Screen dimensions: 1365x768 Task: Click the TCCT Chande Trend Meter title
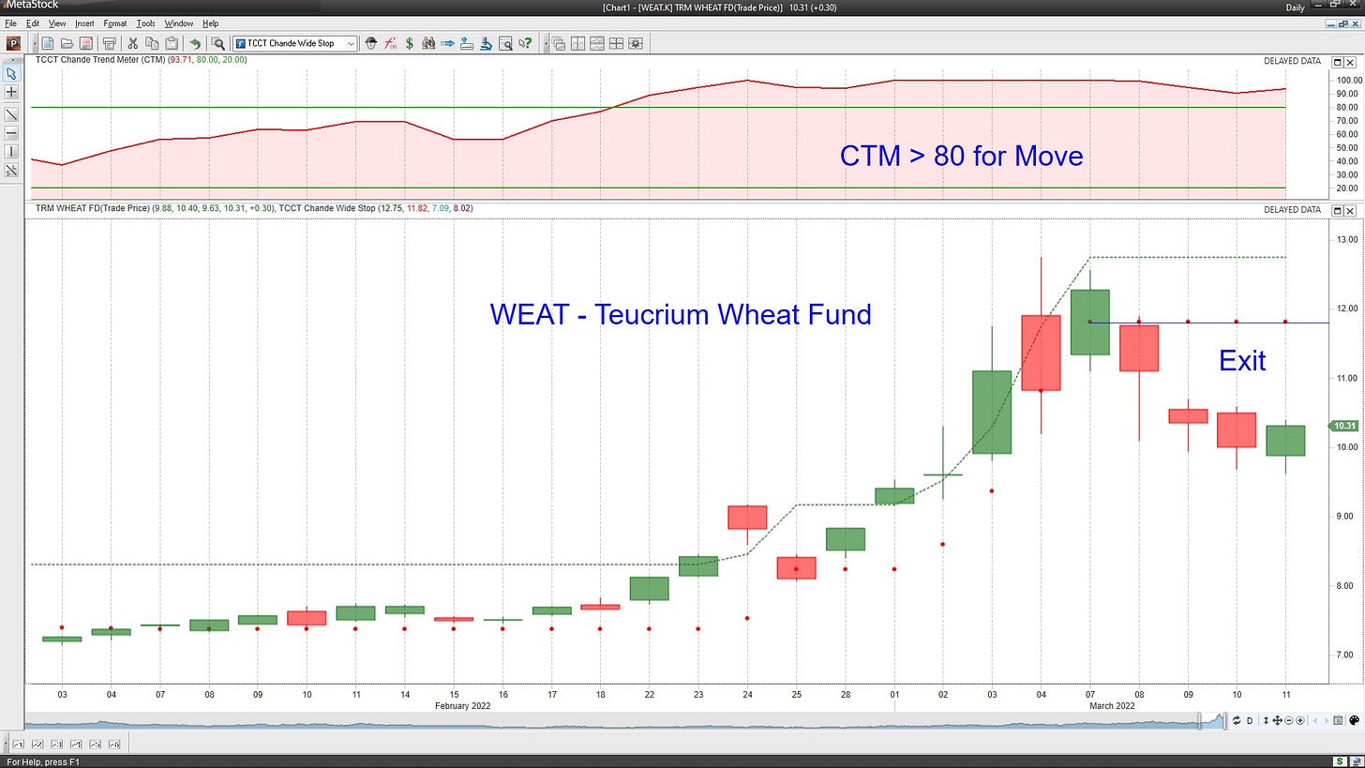(100, 60)
